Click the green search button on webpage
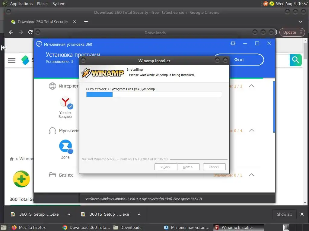This screenshot has height=231, width=309. pyautogui.click(x=296, y=60)
